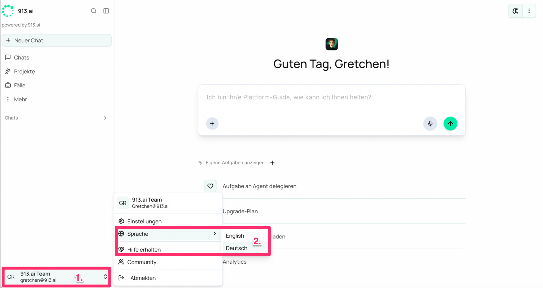
Task: Click the 'powered by 913.ai' text
Action: click(x=21, y=25)
